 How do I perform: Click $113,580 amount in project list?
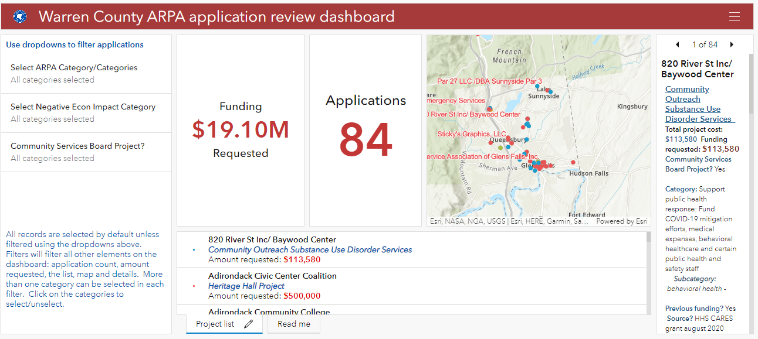coord(302,259)
